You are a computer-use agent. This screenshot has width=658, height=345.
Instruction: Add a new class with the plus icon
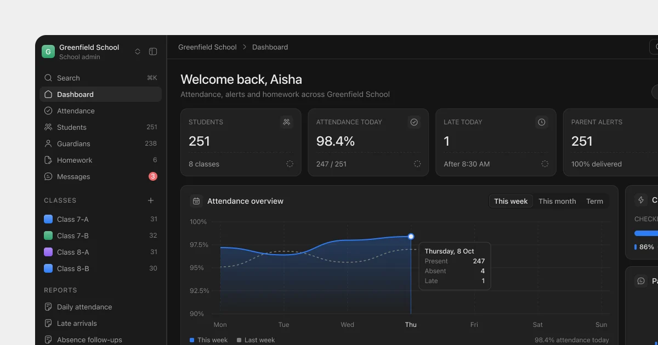(x=151, y=200)
